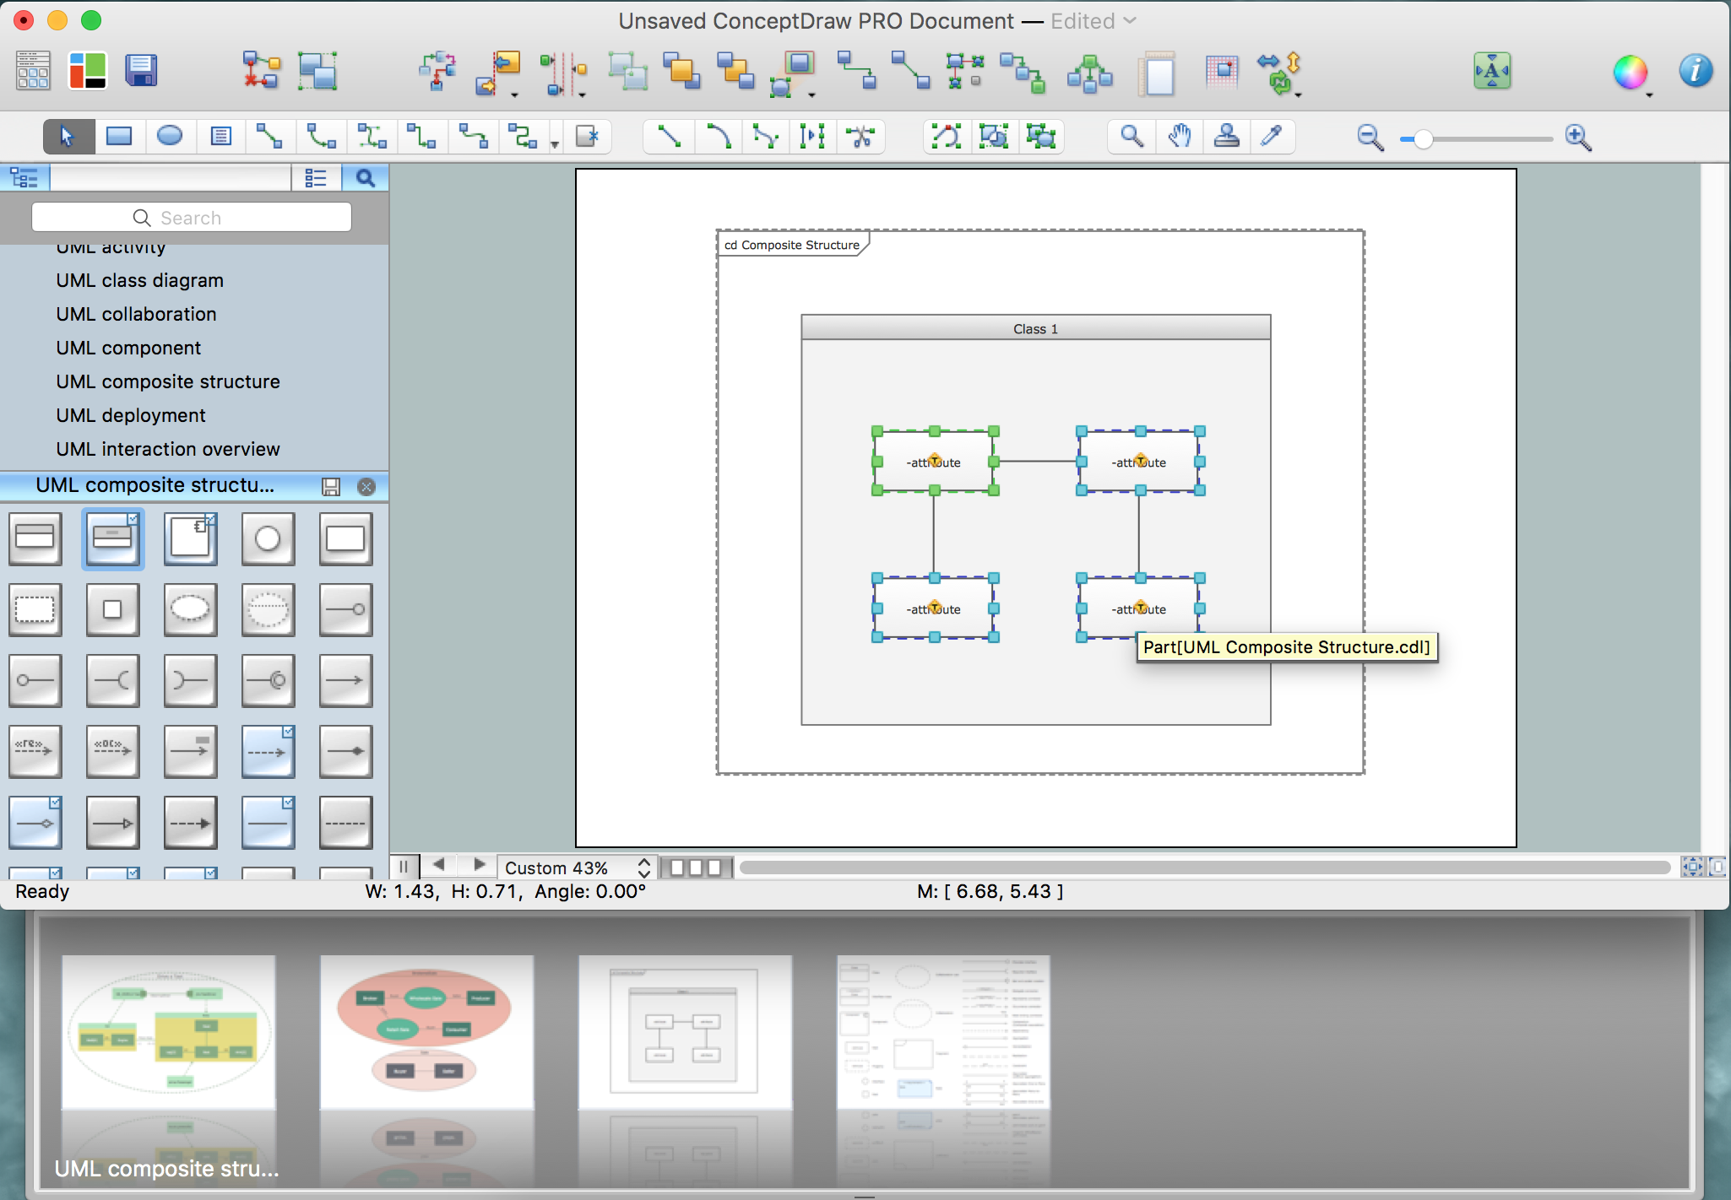Open UML interaction overview library

(168, 449)
